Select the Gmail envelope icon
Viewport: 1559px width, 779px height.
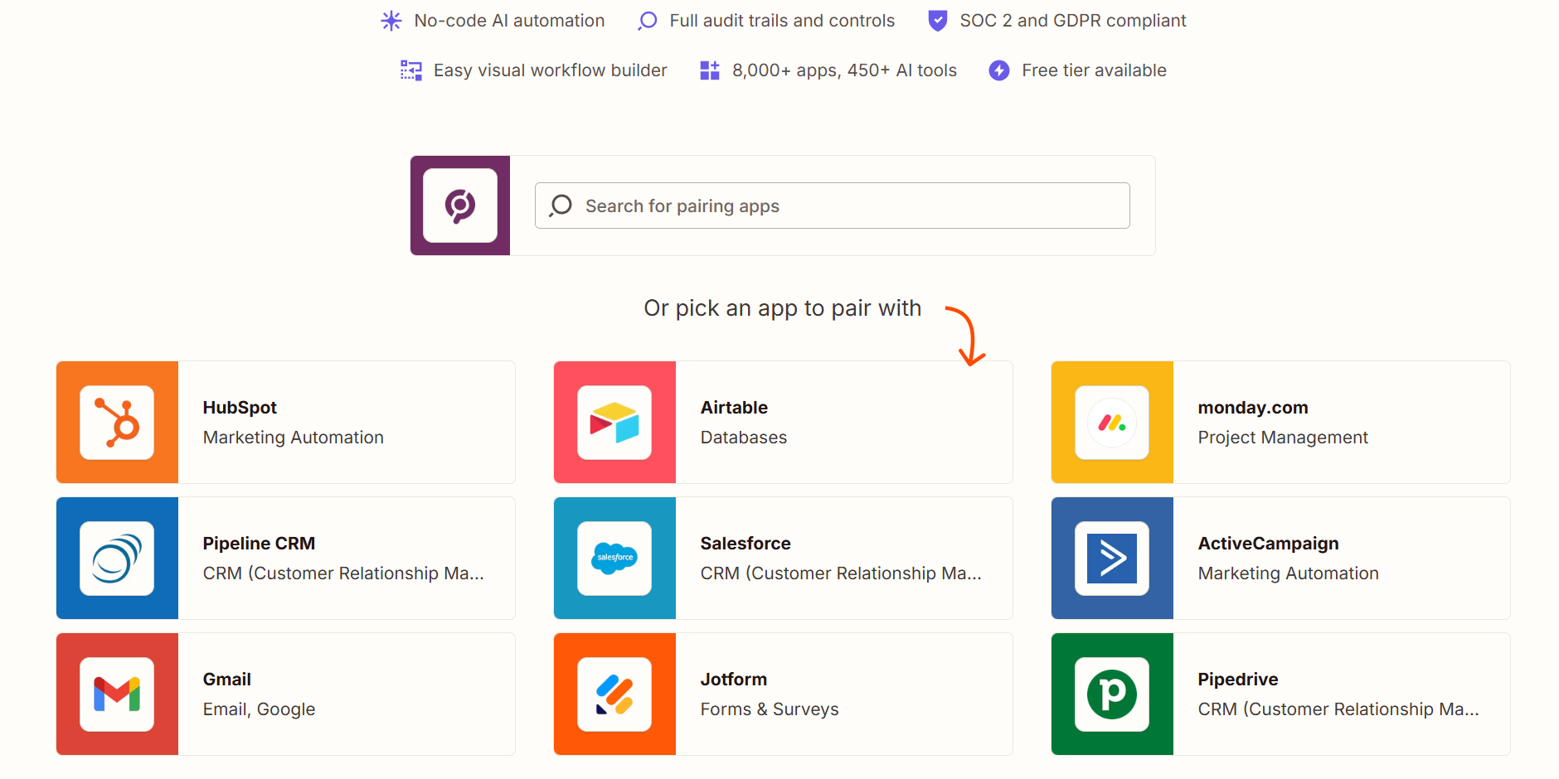[117, 694]
